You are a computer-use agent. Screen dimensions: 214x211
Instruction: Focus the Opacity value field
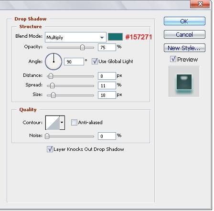pos(107,47)
